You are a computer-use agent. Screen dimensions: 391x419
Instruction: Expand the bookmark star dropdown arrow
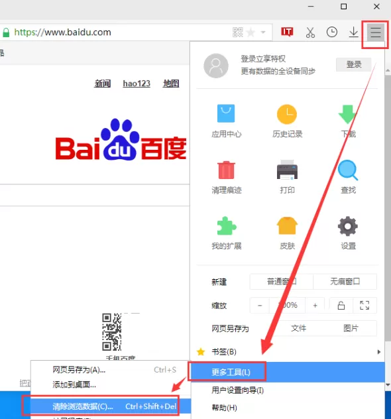(x=263, y=32)
